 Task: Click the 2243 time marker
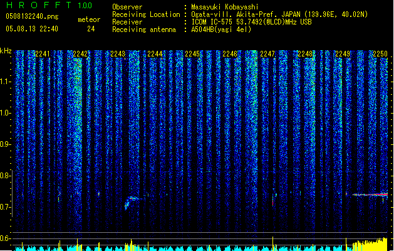[118, 54]
